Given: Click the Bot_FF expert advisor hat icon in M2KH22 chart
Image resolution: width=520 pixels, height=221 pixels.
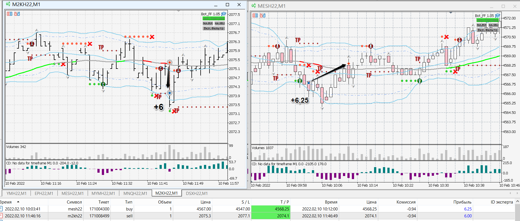Looking at the screenshot, I should click(x=224, y=14).
